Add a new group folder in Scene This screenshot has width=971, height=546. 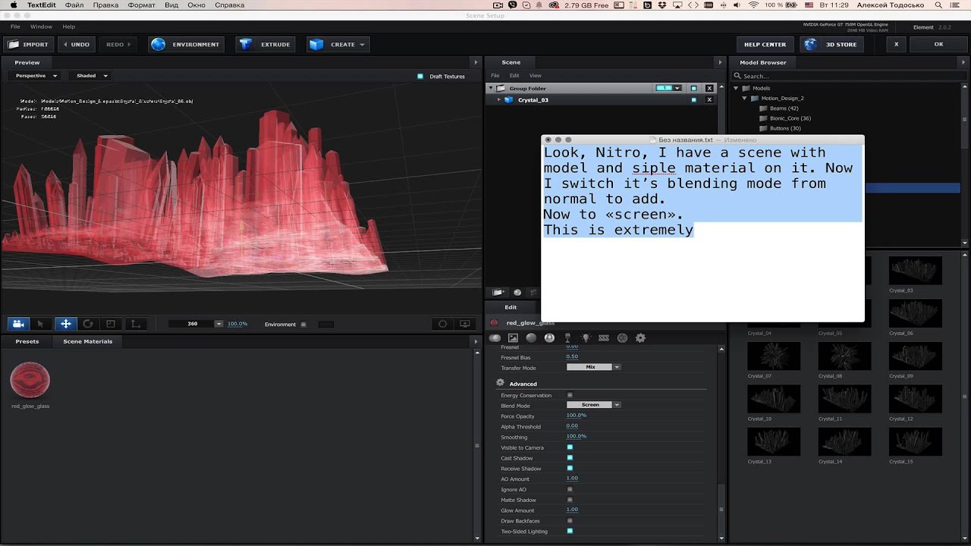tap(498, 292)
